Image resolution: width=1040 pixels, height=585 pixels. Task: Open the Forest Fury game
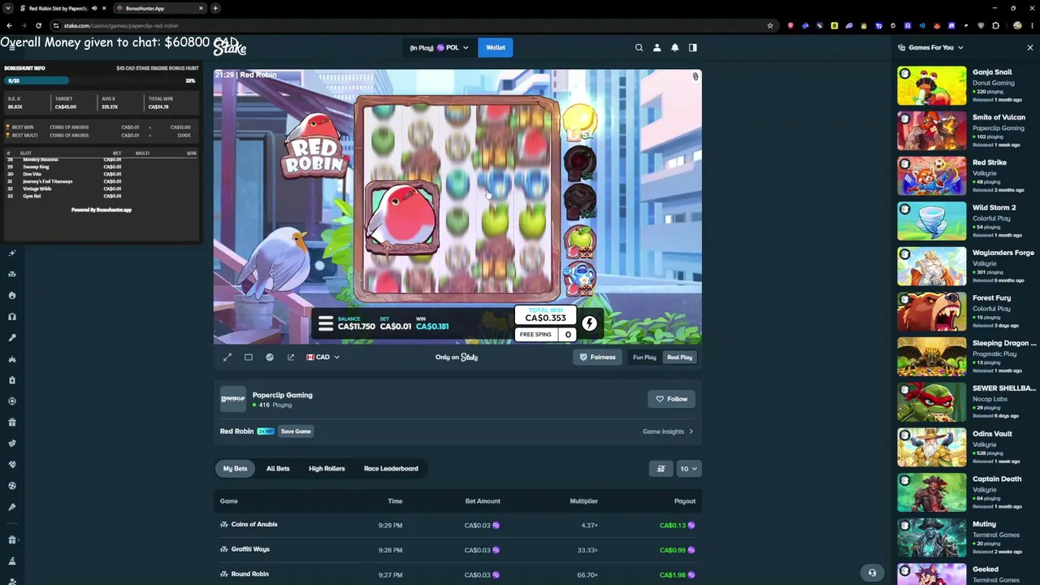point(932,312)
